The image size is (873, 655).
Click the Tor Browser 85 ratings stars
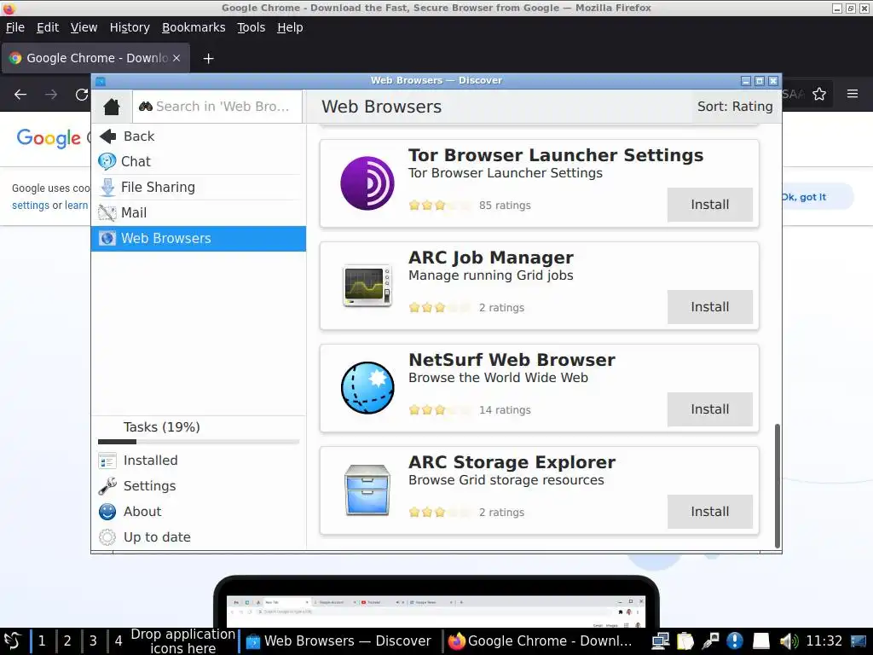pos(440,205)
